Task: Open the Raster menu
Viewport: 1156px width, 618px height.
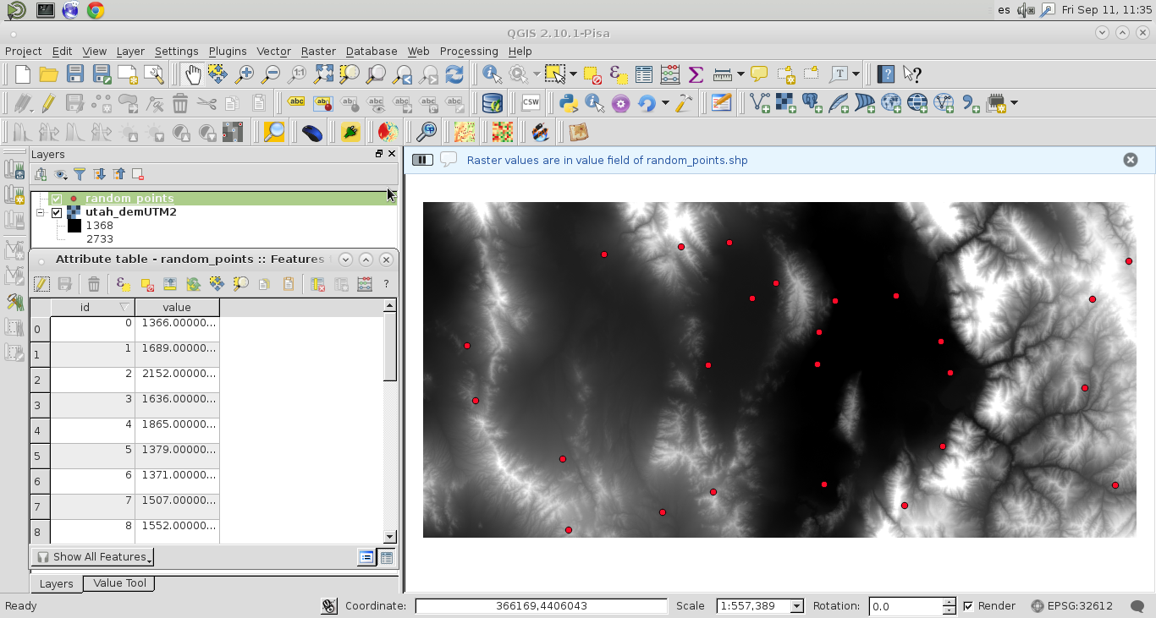Action: point(318,51)
